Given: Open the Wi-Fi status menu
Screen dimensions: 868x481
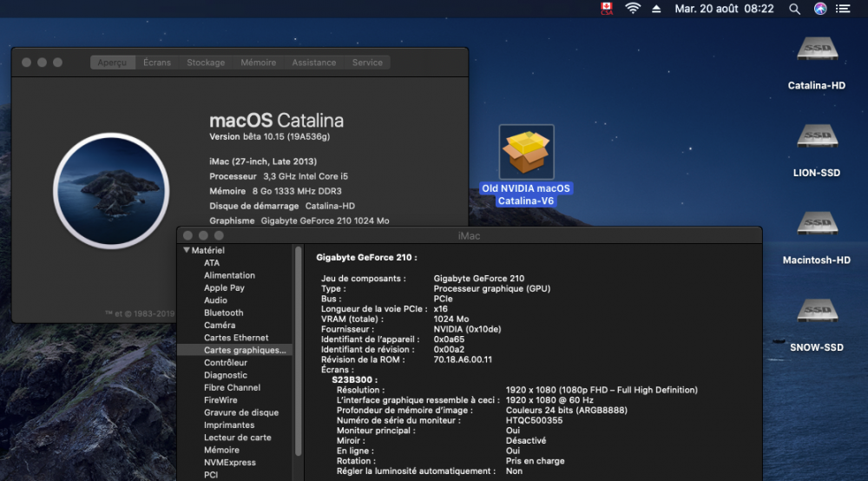Looking at the screenshot, I should pos(633,9).
